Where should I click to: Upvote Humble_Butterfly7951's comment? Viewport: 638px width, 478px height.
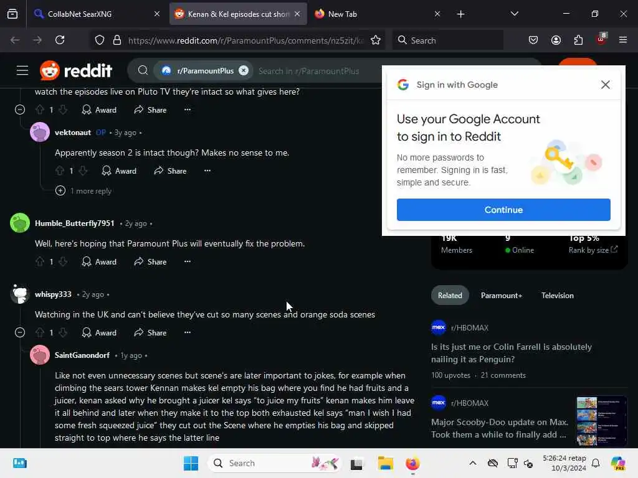pos(40,262)
